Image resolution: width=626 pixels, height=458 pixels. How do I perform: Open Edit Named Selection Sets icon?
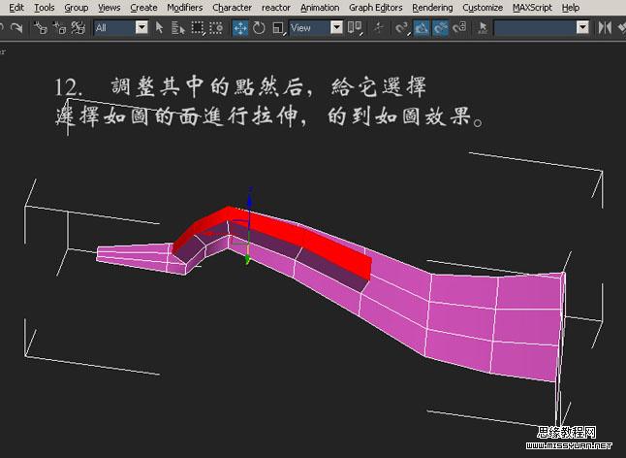[x=484, y=27]
